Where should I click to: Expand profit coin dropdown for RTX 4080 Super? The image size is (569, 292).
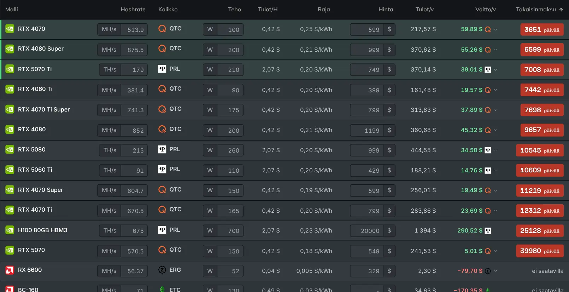point(495,50)
